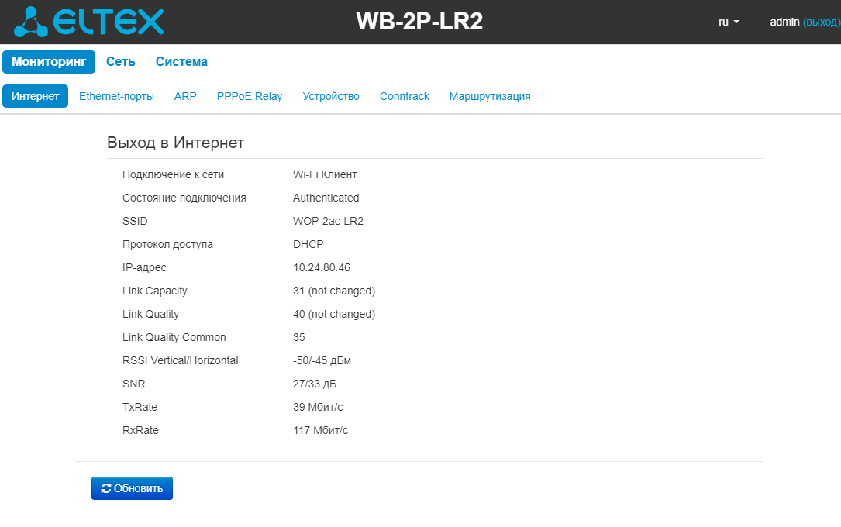841x527 pixels.
Task: Click the IP-адрес label
Action: [144, 267]
